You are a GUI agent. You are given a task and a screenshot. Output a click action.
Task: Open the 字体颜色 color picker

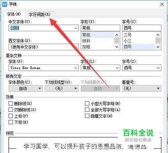click(x=26, y=89)
